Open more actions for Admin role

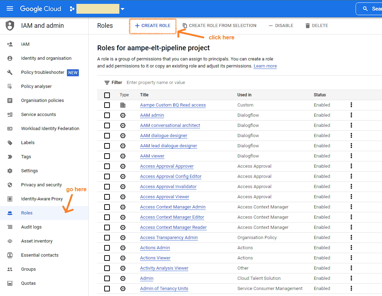351,278
